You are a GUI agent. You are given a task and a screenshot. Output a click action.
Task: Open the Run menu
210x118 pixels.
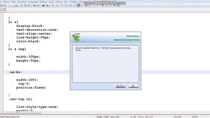66,2
